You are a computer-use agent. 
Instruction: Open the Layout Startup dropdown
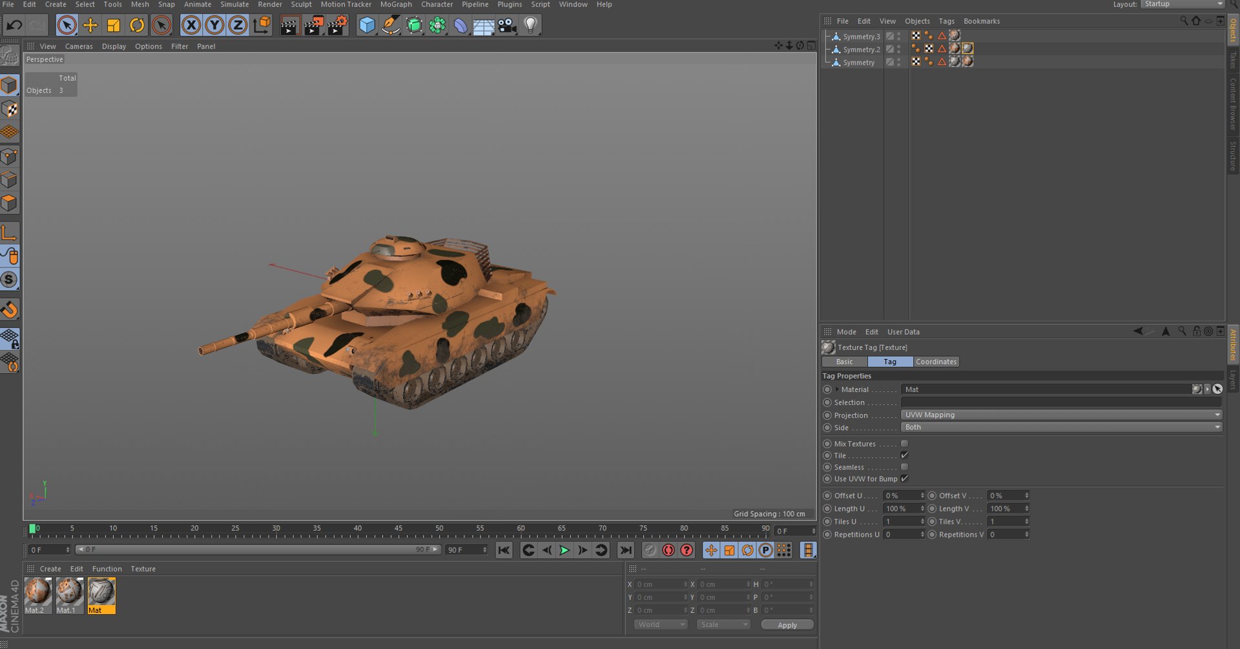(1183, 5)
